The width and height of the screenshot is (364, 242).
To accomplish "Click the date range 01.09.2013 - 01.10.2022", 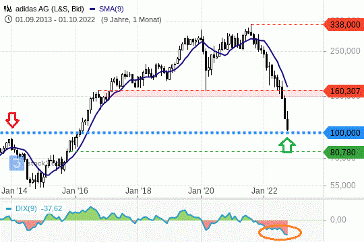I will click(55, 19).
